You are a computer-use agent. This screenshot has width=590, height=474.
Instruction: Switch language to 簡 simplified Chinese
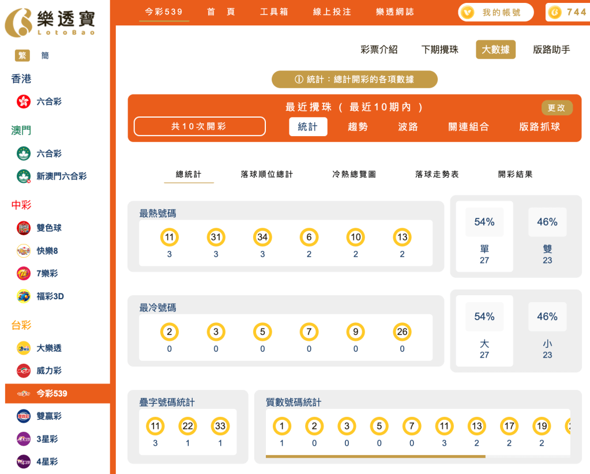(45, 56)
